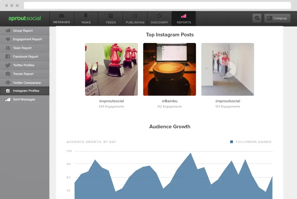The height and width of the screenshot is (199, 297).
Task: Click the Sent Messages bar icon
Action: click(x=8, y=99)
